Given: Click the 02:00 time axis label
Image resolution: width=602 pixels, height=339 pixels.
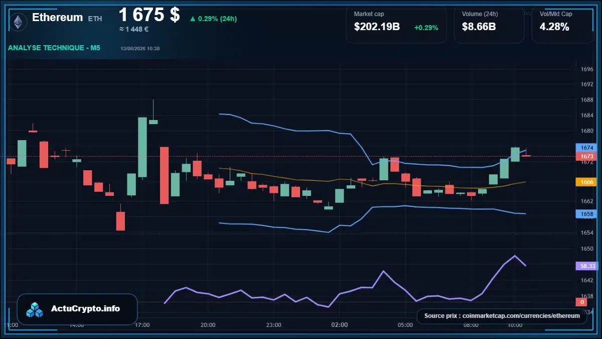Looking at the screenshot, I should 340,325.
